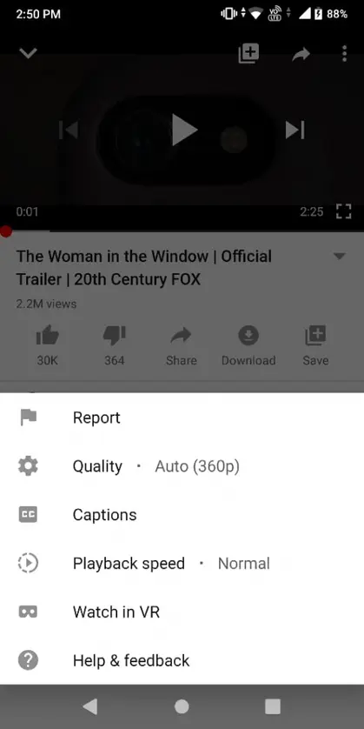Tap the add-to-playlist icon above the video
The width and height of the screenshot is (364, 729).
[248, 54]
